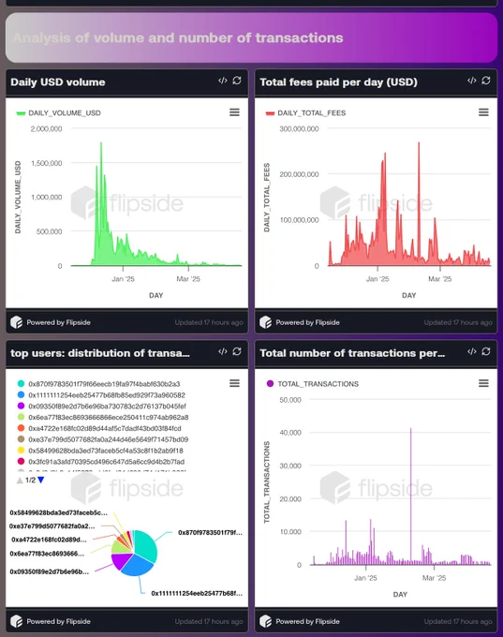Open Powered by Flipside link under Total fees chart
This screenshot has width=503, height=637.
pos(300,322)
